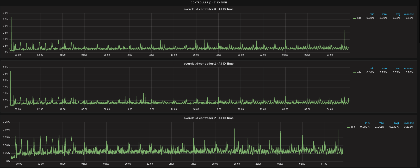The width and height of the screenshot is (420, 168).
Task: Click the tallest late spike in controller-2 graph
Action: click(338, 125)
